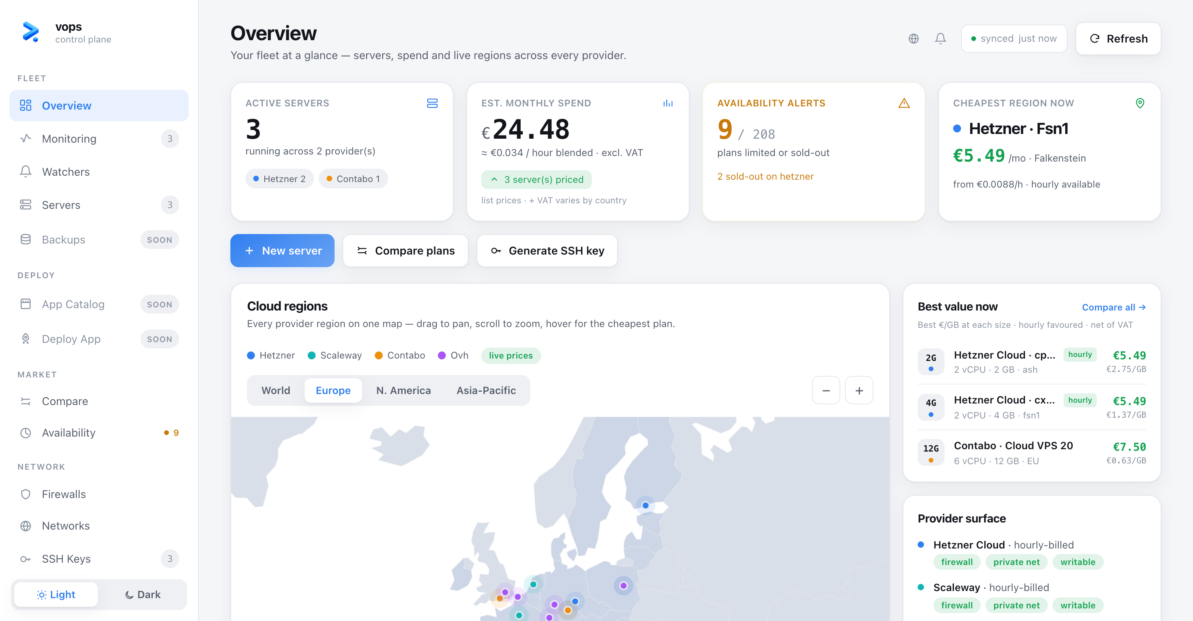The width and height of the screenshot is (1193, 621).
Task: Click the New server button
Action: (282, 251)
